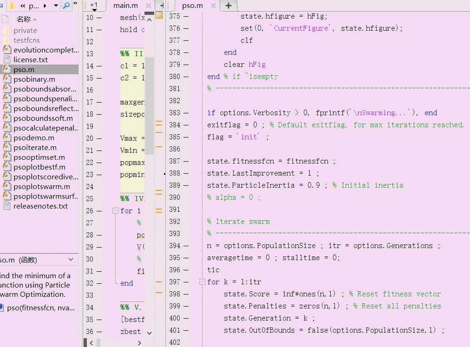This screenshot has height=347, width=470.
Task: Click the new tab plus button
Action: 228,6
